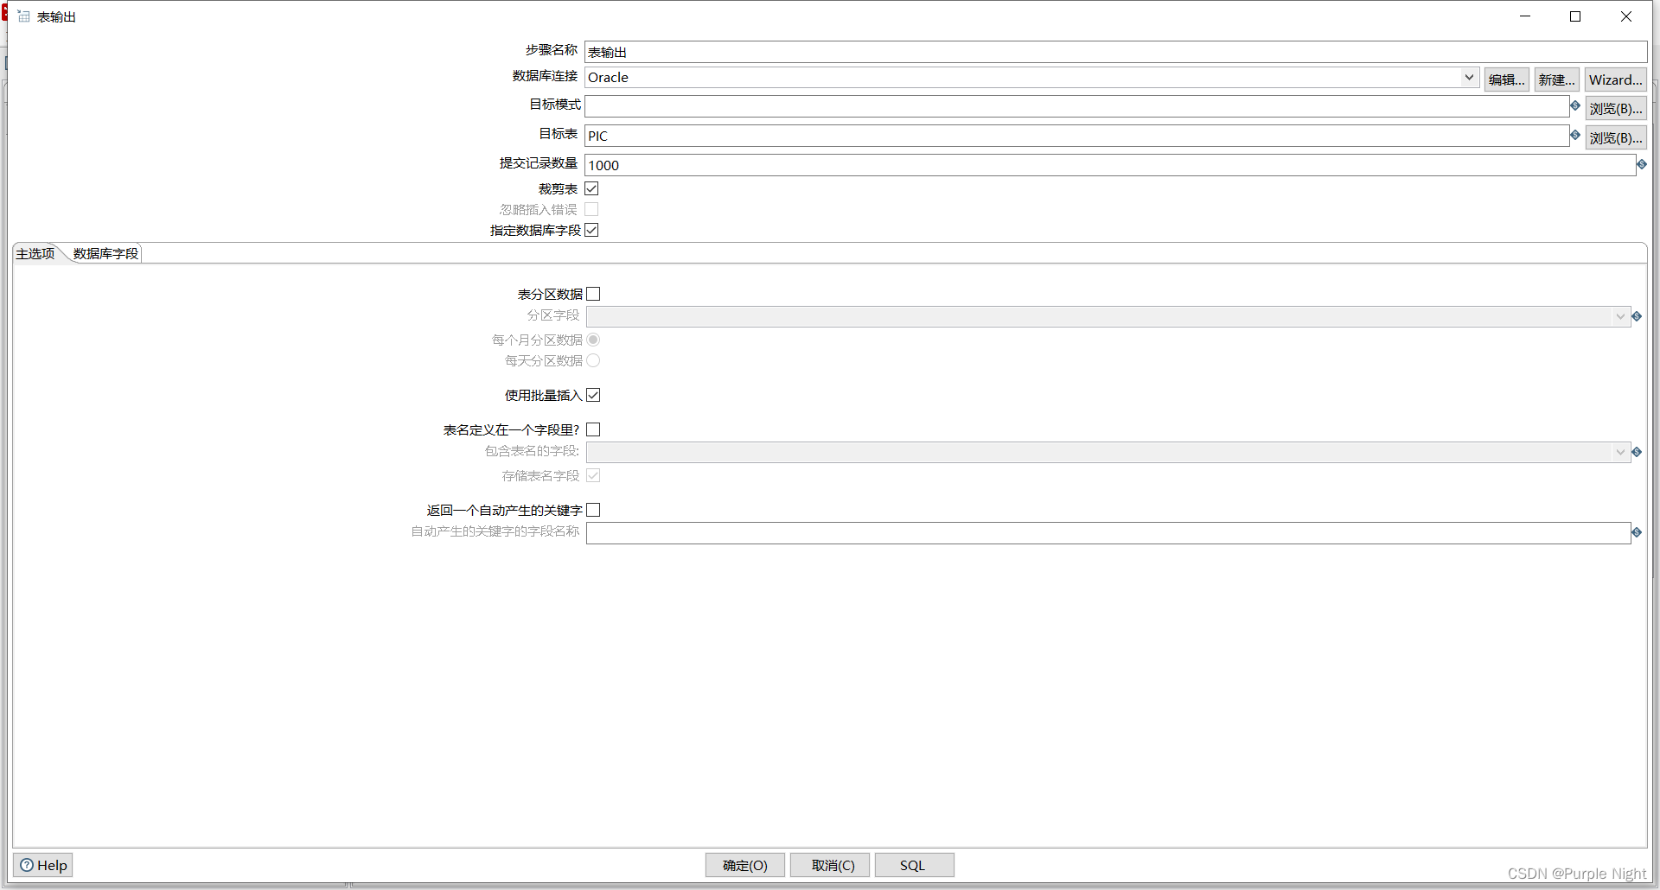
Task: Select the 每天分区数据 radio button
Action: [x=594, y=360]
